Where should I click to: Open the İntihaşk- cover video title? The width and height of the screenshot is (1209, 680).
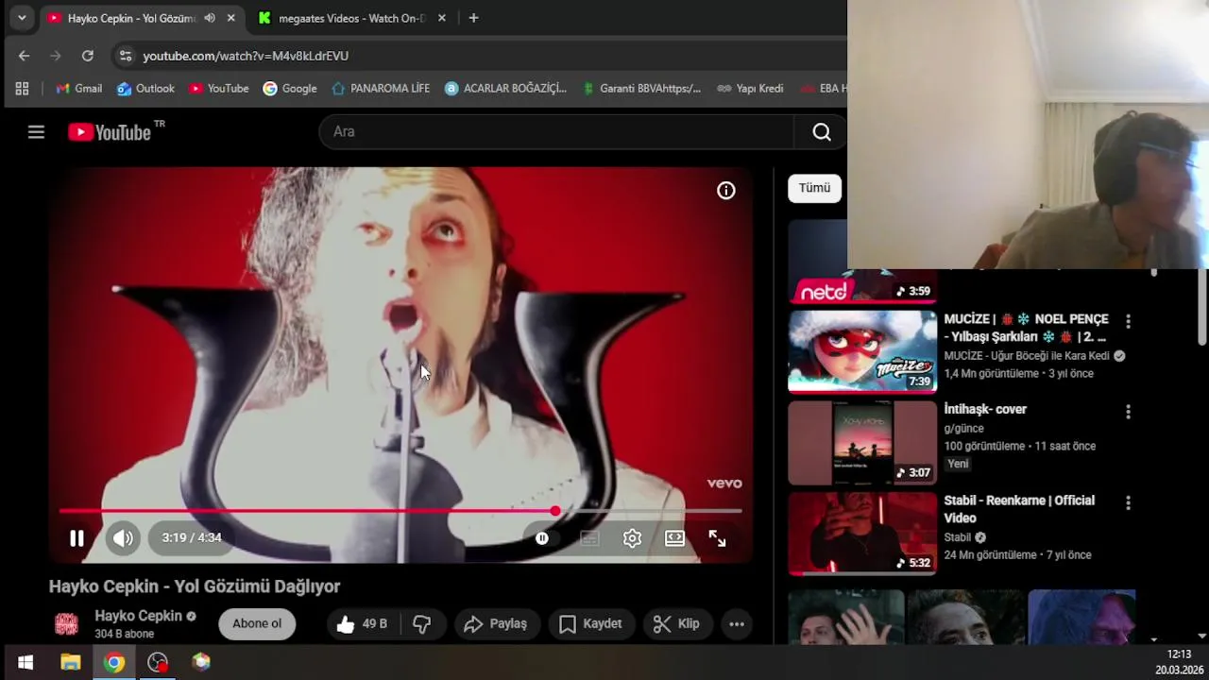(985, 409)
